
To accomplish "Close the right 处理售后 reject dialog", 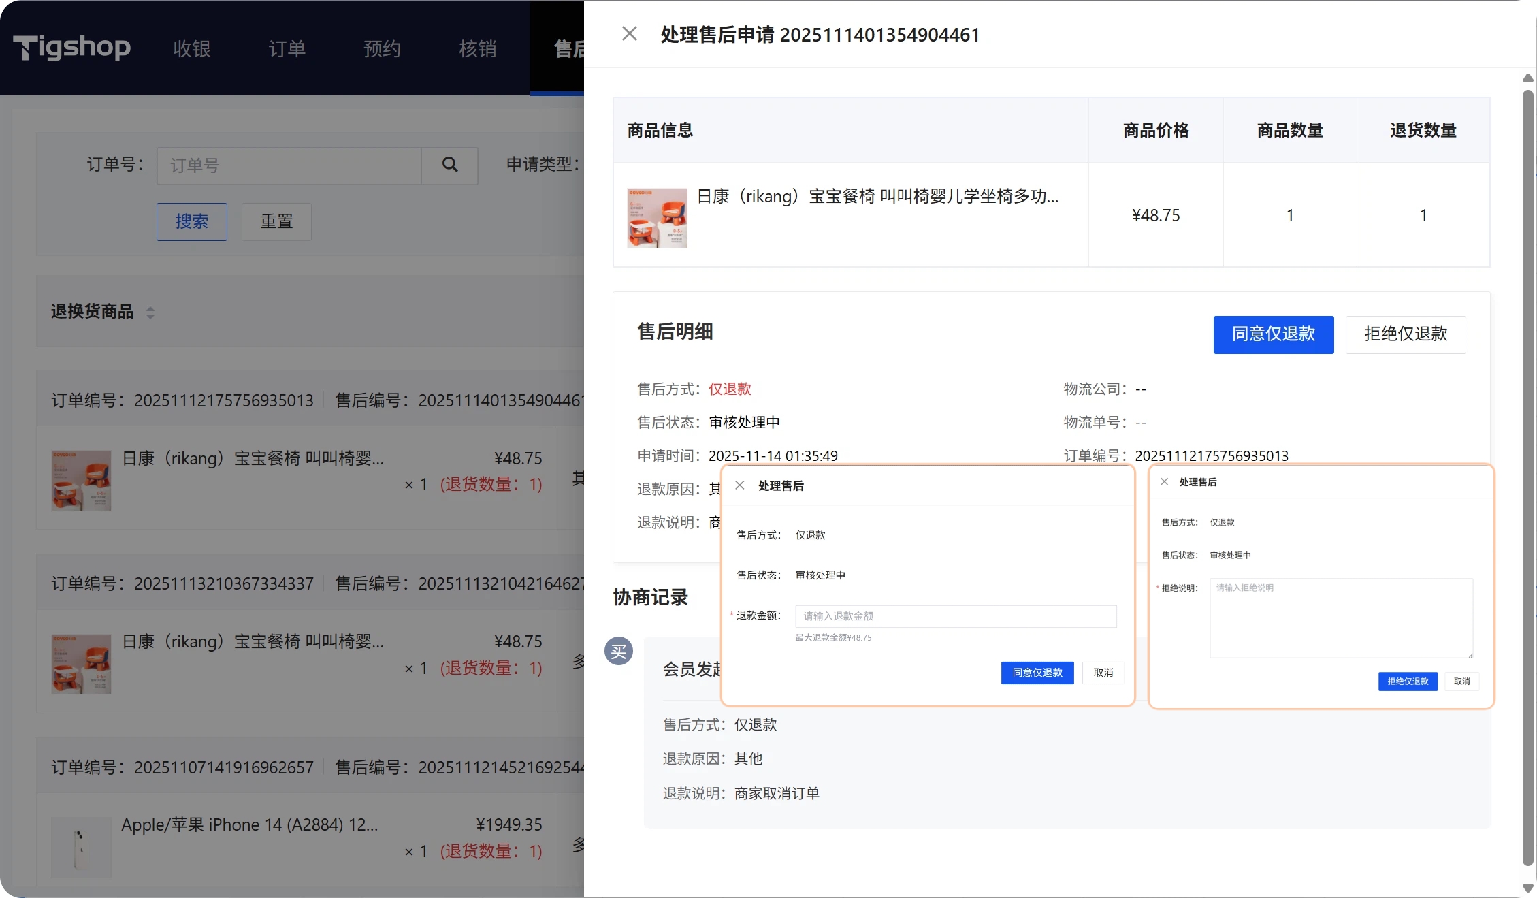I will click(1164, 481).
